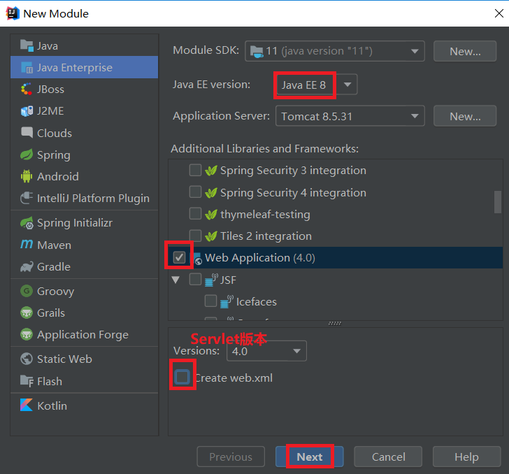Select JBoss module type
The width and height of the screenshot is (509, 474).
84,89
